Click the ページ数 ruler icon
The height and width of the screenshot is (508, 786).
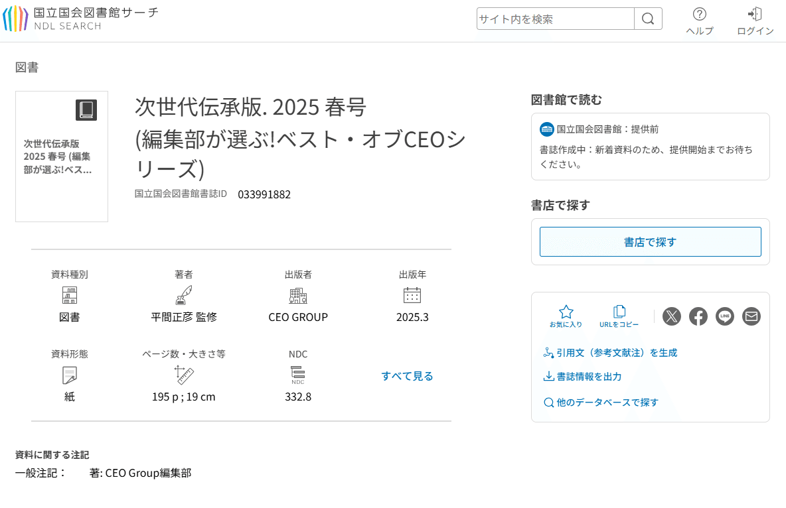(184, 375)
